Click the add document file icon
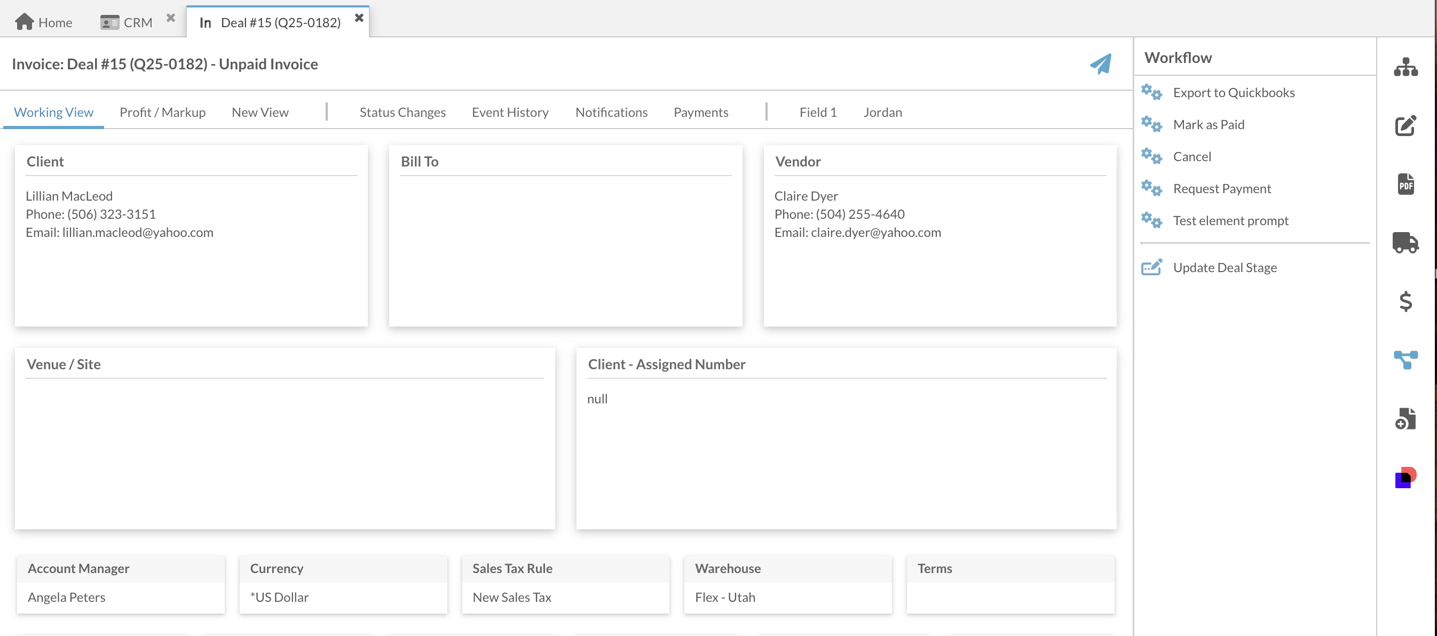Image resolution: width=1437 pixels, height=636 pixels. 1405,419
